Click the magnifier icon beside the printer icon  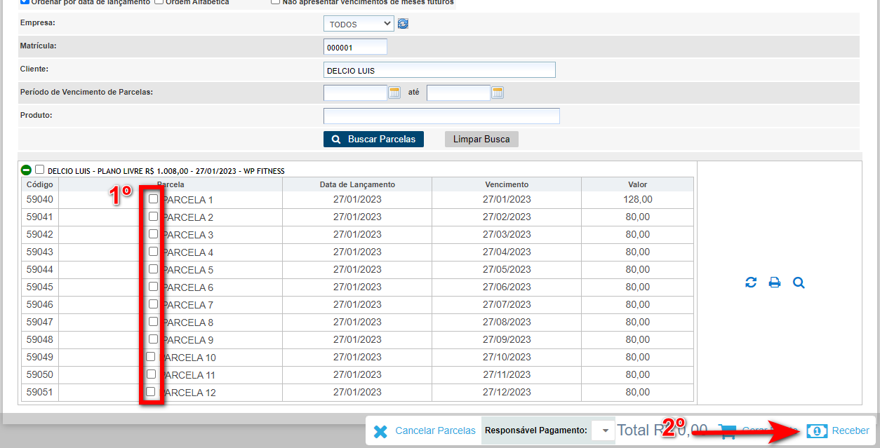tap(799, 283)
